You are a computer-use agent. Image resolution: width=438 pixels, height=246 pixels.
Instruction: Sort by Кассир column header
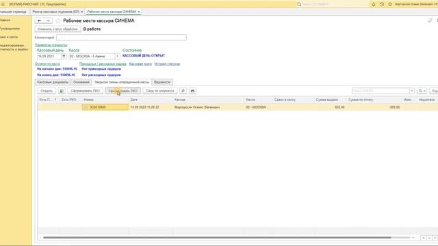[208, 100]
